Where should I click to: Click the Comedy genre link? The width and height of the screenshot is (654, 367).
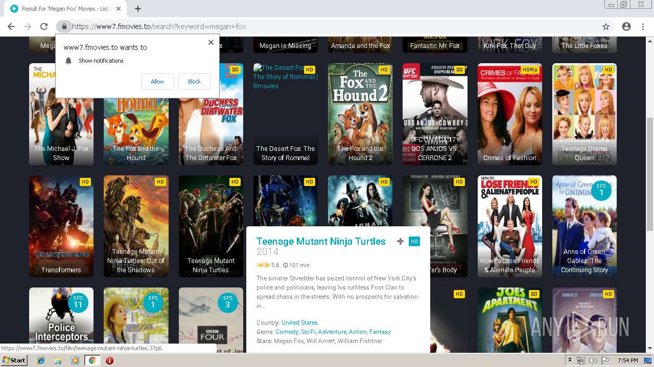click(287, 332)
